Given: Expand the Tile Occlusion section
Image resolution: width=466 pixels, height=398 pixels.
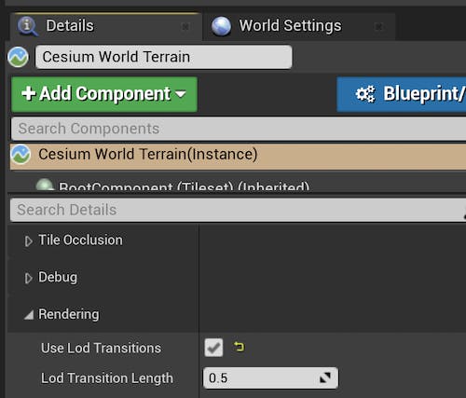Looking at the screenshot, I should click(x=29, y=241).
